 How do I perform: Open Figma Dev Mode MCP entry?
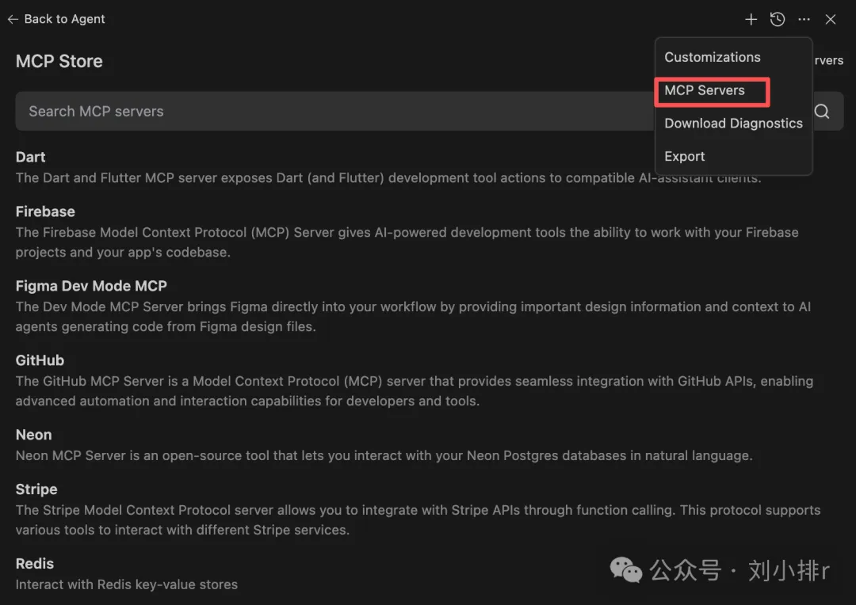point(91,286)
